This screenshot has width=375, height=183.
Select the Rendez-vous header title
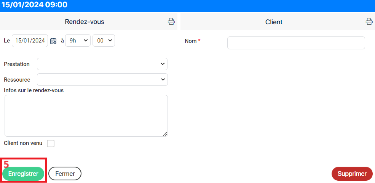pos(85,22)
